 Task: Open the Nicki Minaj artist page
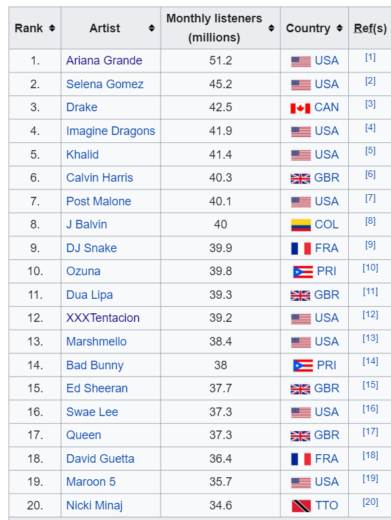[x=95, y=506]
